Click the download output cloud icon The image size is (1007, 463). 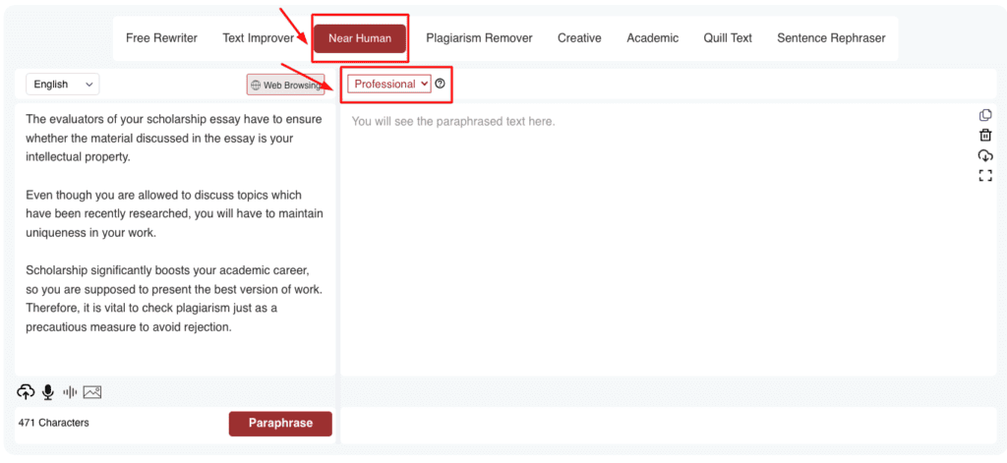pos(985,155)
